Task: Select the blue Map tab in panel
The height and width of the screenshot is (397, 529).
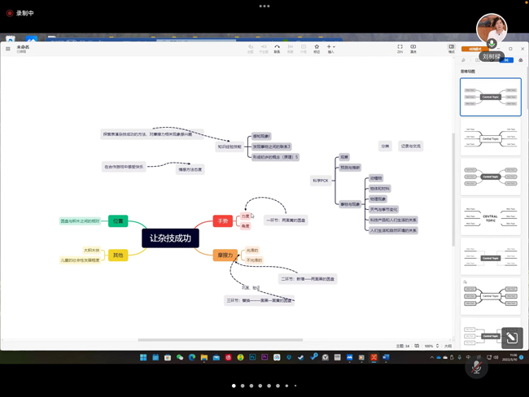Action: point(506,60)
